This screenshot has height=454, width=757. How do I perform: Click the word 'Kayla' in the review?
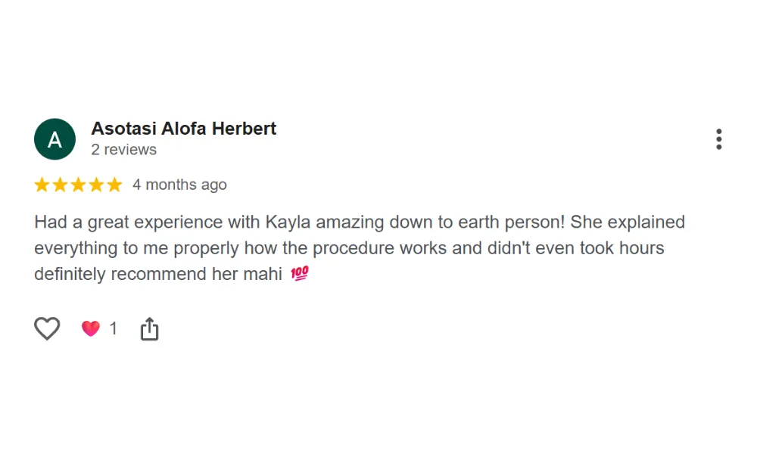288,222
